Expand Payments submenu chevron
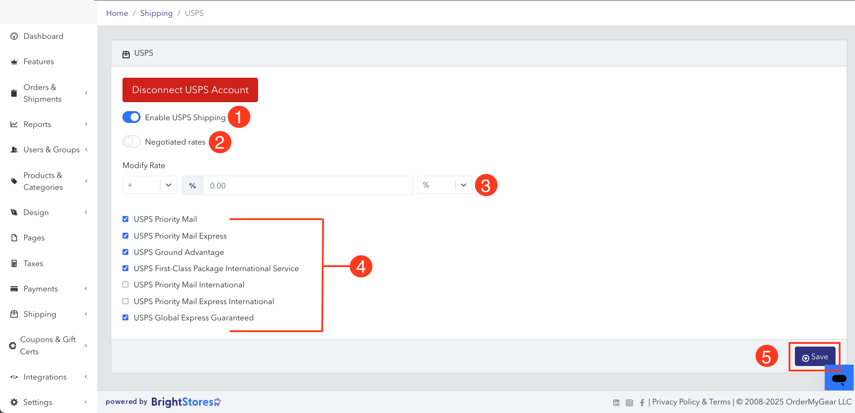855x413 pixels. coord(86,289)
